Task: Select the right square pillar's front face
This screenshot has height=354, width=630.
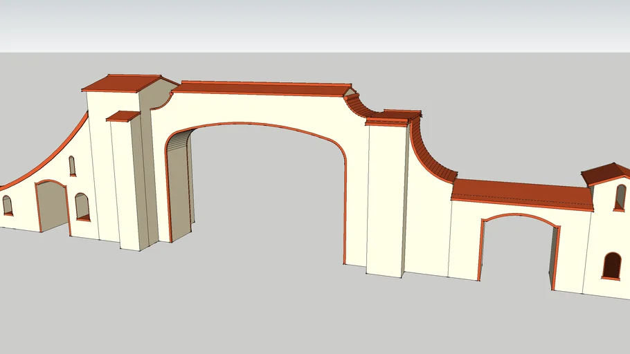Action: click(x=385, y=201)
